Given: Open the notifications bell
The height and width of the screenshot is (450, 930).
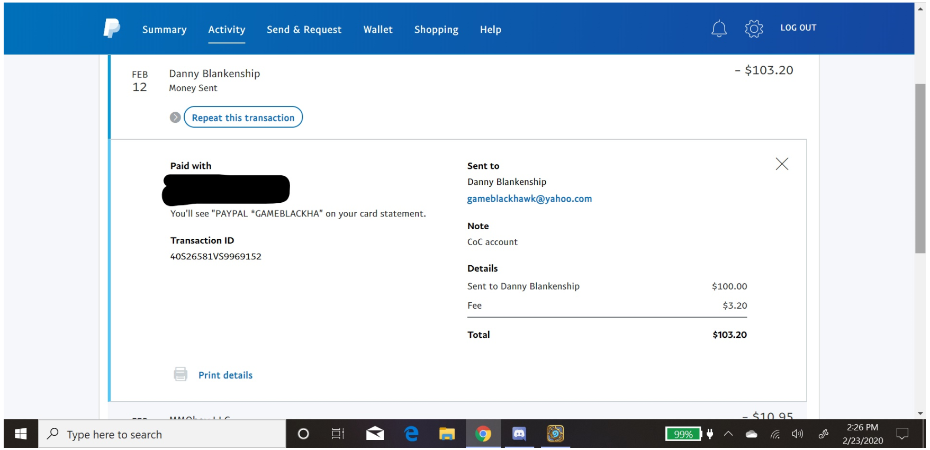Looking at the screenshot, I should [x=719, y=28].
